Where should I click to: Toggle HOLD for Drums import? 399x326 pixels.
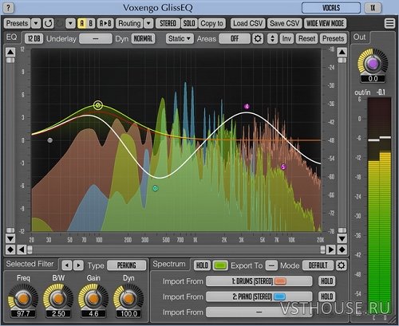tap(326, 281)
